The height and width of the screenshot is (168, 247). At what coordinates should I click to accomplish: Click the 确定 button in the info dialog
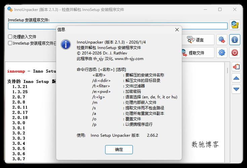click(119, 150)
